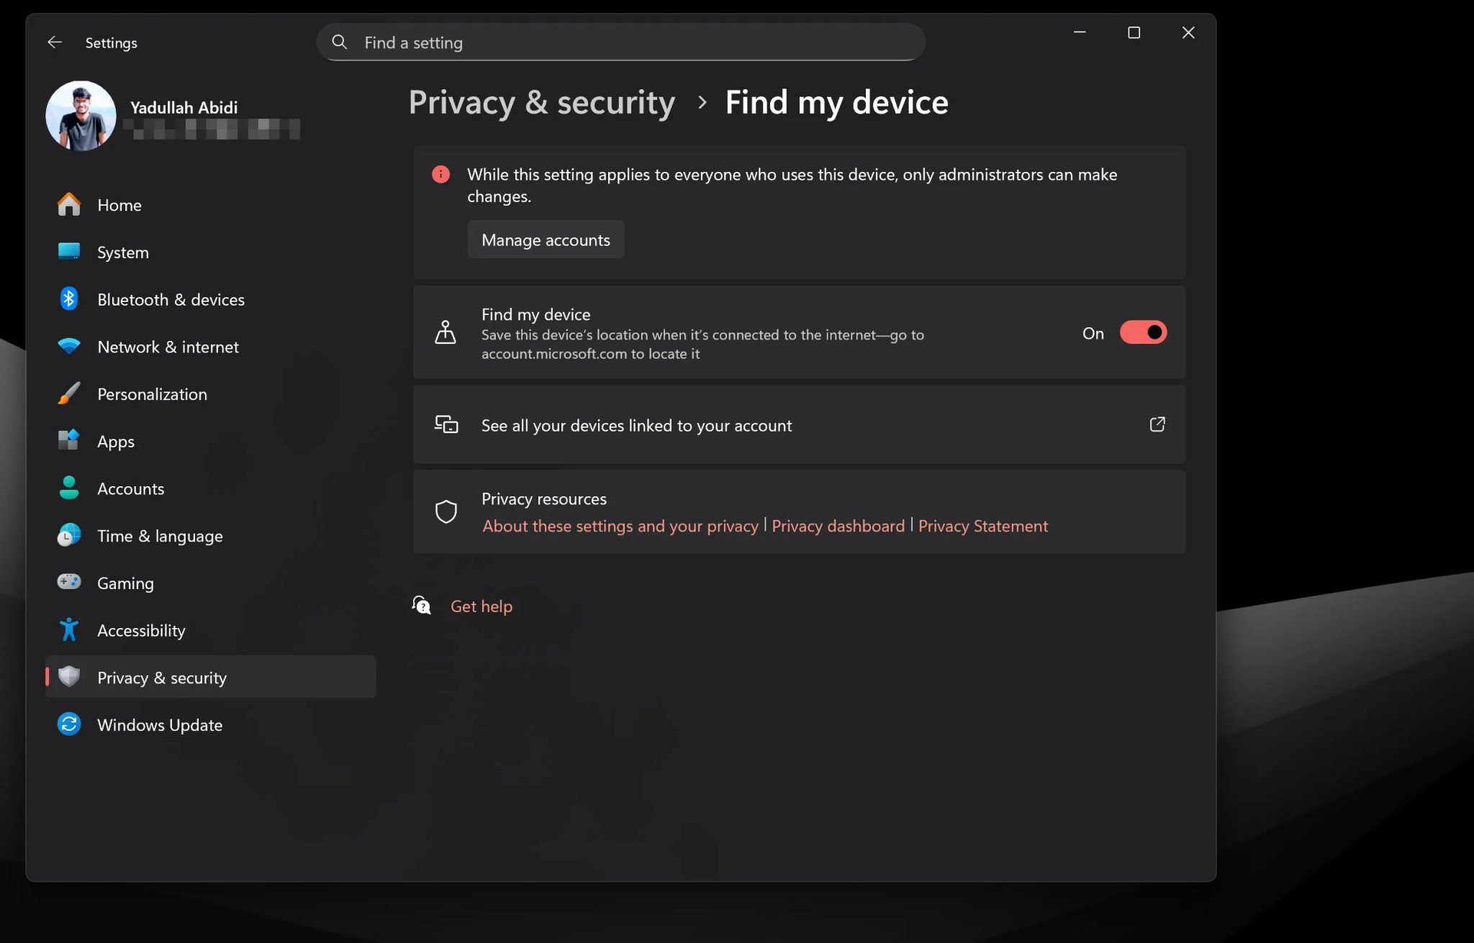Click the Accessibility person icon
Viewport: 1474px width, 943px height.
(x=68, y=629)
